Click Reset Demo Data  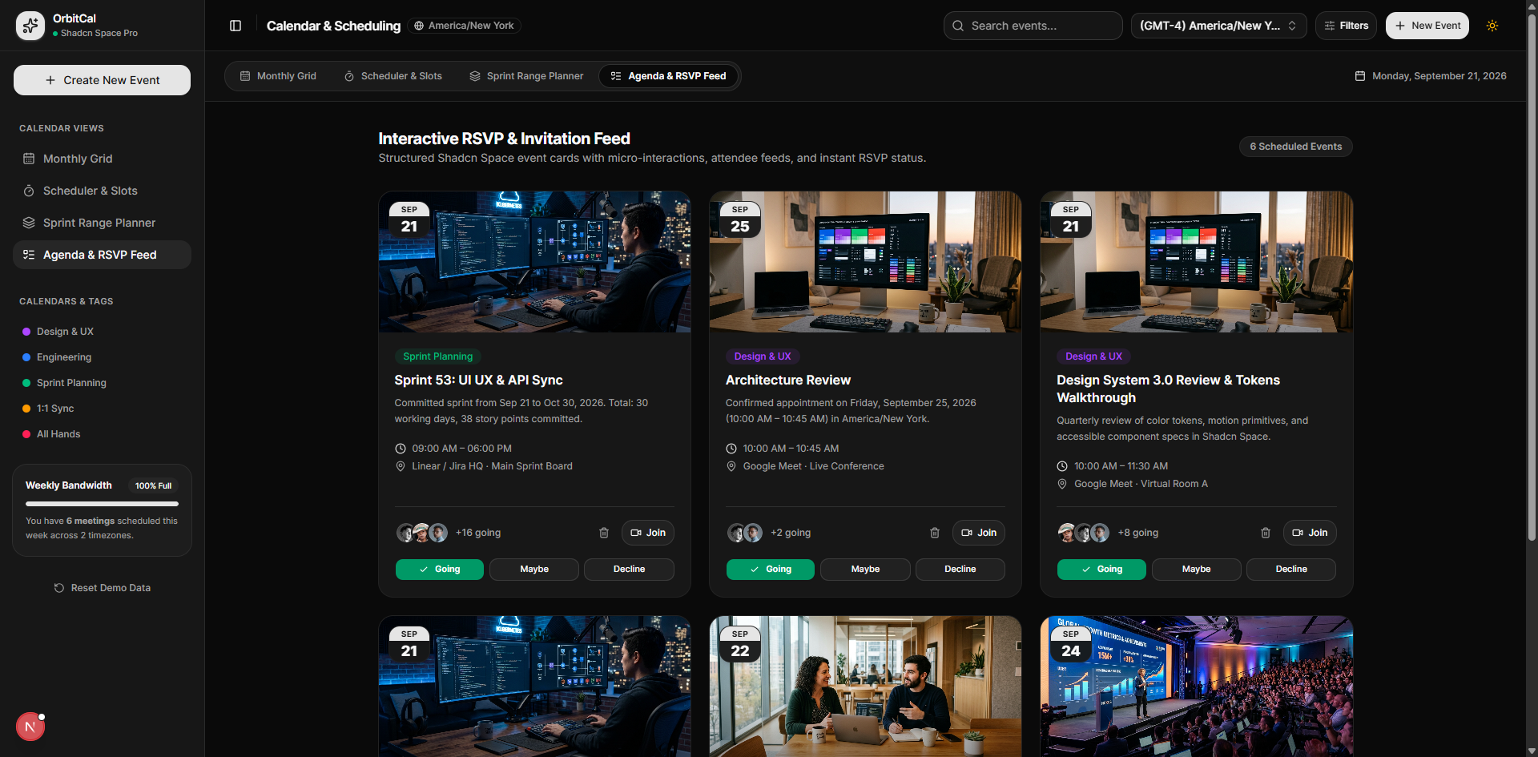(103, 588)
